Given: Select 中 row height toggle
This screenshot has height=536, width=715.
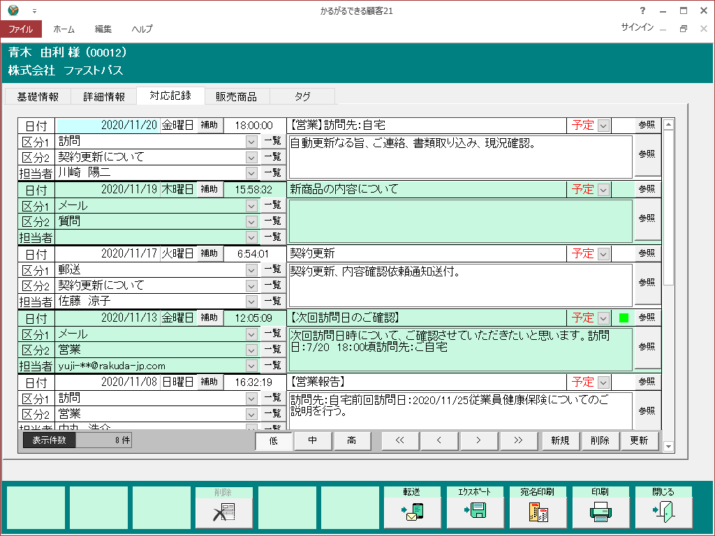Looking at the screenshot, I should coord(313,440).
